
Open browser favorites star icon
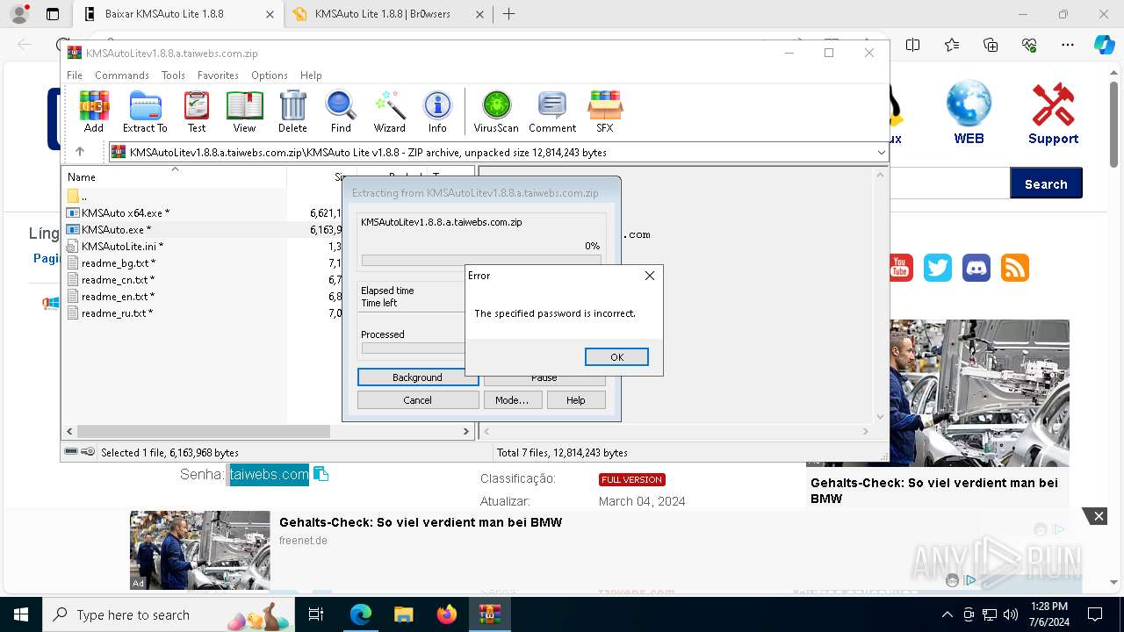(952, 45)
